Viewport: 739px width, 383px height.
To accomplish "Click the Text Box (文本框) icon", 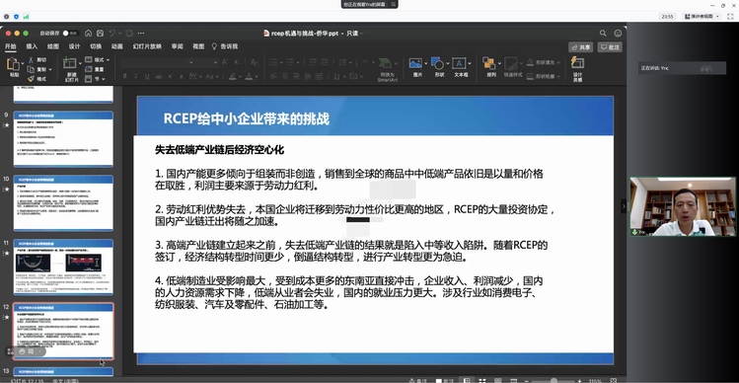I will click(x=459, y=63).
